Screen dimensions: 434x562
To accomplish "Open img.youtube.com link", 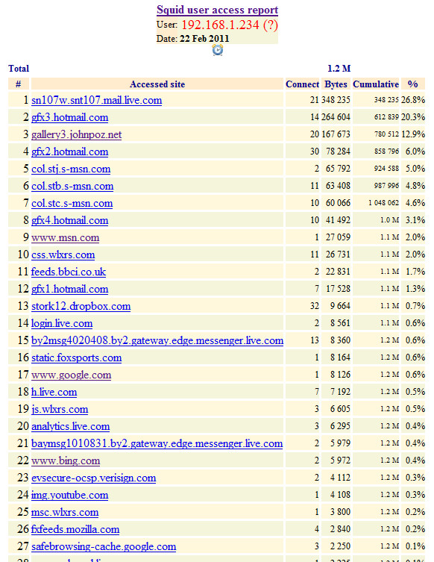I will (70, 496).
